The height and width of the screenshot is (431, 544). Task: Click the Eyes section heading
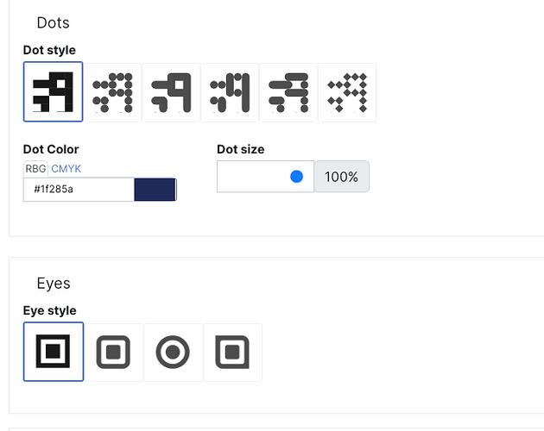point(54,284)
